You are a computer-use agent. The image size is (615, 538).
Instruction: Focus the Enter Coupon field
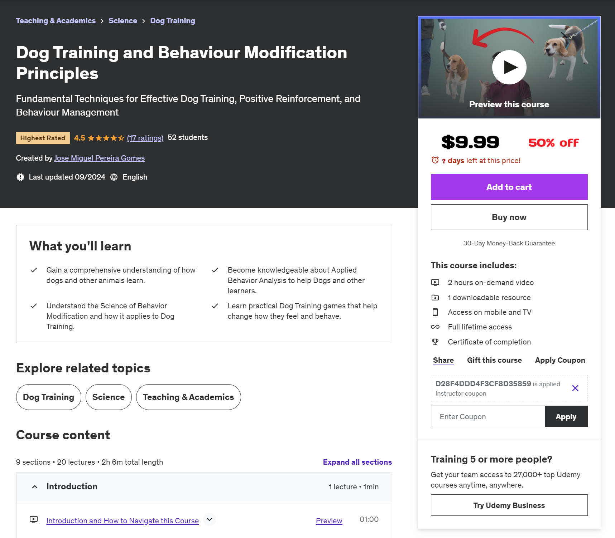point(488,416)
